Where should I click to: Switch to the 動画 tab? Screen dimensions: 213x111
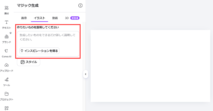55,18
